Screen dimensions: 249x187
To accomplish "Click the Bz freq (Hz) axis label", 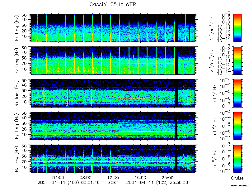I will click(x=17, y=159).
